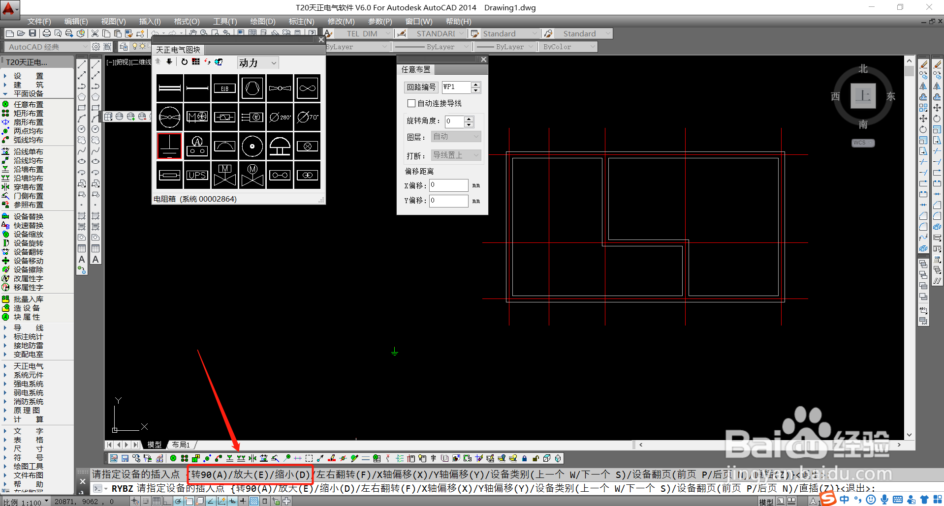Image resolution: width=944 pixels, height=506 pixels.
Task: Increase the 旋转角度 spinner value
Action: point(469,119)
